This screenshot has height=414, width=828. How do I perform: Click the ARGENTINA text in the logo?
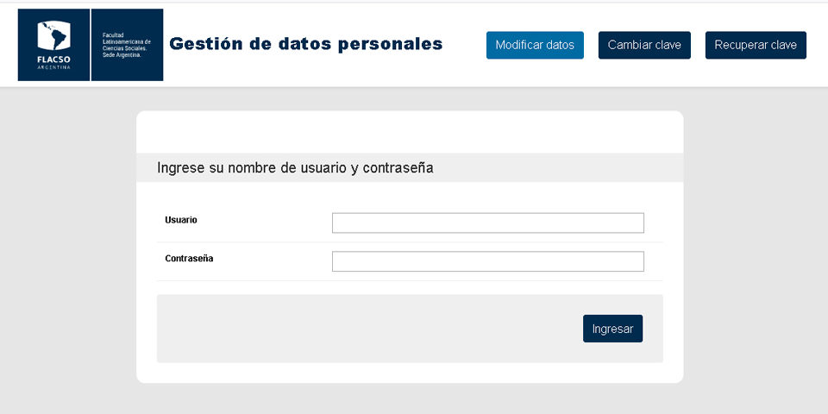tap(53, 67)
